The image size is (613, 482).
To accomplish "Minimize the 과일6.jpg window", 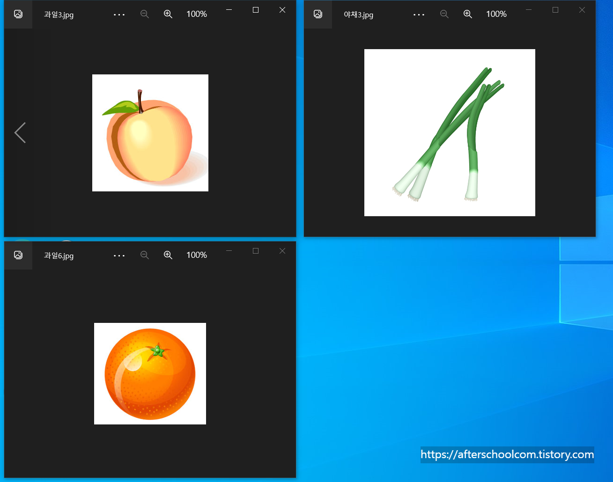I will click(x=229, y=251).
